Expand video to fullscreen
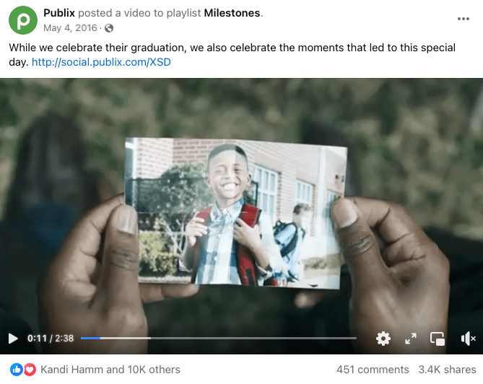483x384 pixels. pyautogui.click(x=411, y=339)
